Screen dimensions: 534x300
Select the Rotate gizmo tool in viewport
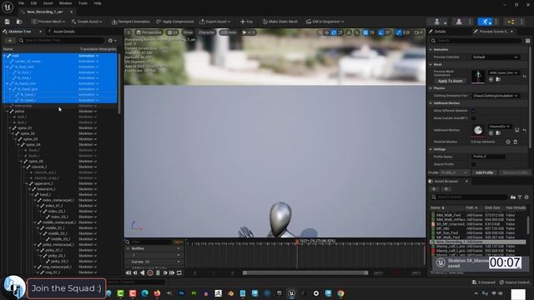click(334, 32)
